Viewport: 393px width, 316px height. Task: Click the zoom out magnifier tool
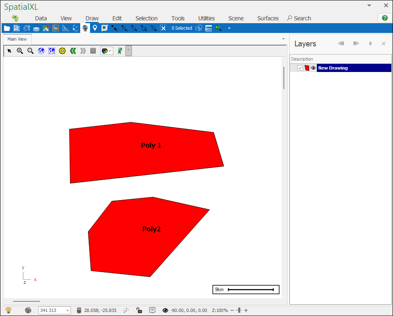click(x=30, y=51)
